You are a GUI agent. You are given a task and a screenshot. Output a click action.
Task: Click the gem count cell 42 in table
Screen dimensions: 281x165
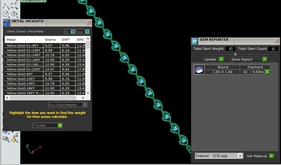coord(245,72)
